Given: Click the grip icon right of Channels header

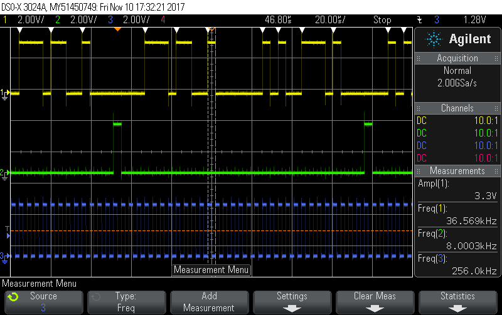Looking at the screenshot, I should [496, 108].
